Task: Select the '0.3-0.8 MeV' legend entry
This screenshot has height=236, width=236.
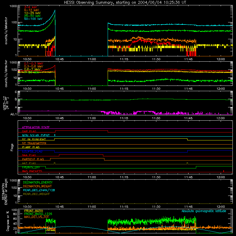Action: click(34, 66)
